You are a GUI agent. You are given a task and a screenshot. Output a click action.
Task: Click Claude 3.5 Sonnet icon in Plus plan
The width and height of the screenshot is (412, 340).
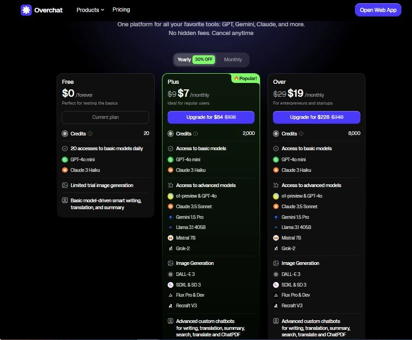click(x=170, y=206)
